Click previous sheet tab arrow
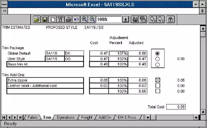The image size is (207, 128). [x=9, y=117]
